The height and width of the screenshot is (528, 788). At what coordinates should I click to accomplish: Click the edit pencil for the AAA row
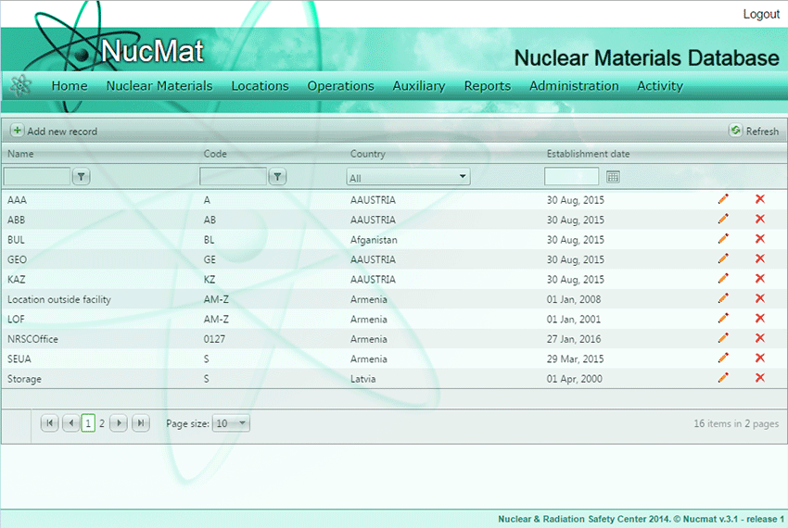click(723, 198)
